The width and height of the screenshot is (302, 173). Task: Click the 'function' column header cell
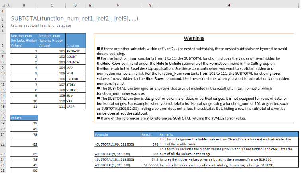[x=76, y=41]
